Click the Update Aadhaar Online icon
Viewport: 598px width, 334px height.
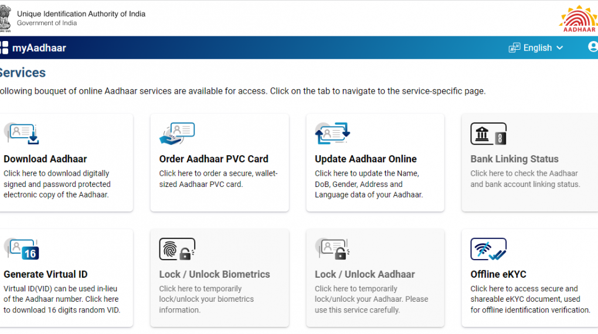point(332,134)
